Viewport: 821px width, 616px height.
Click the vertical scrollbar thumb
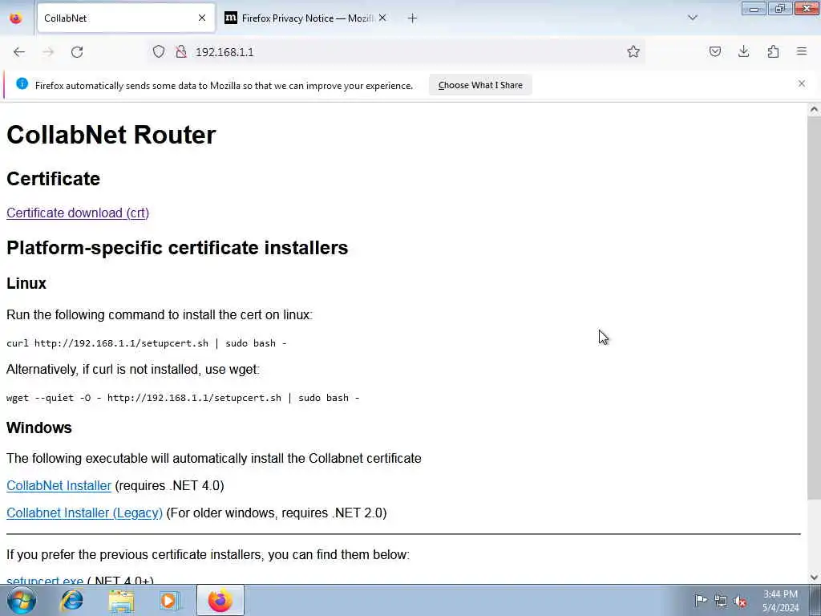[814, 308]
